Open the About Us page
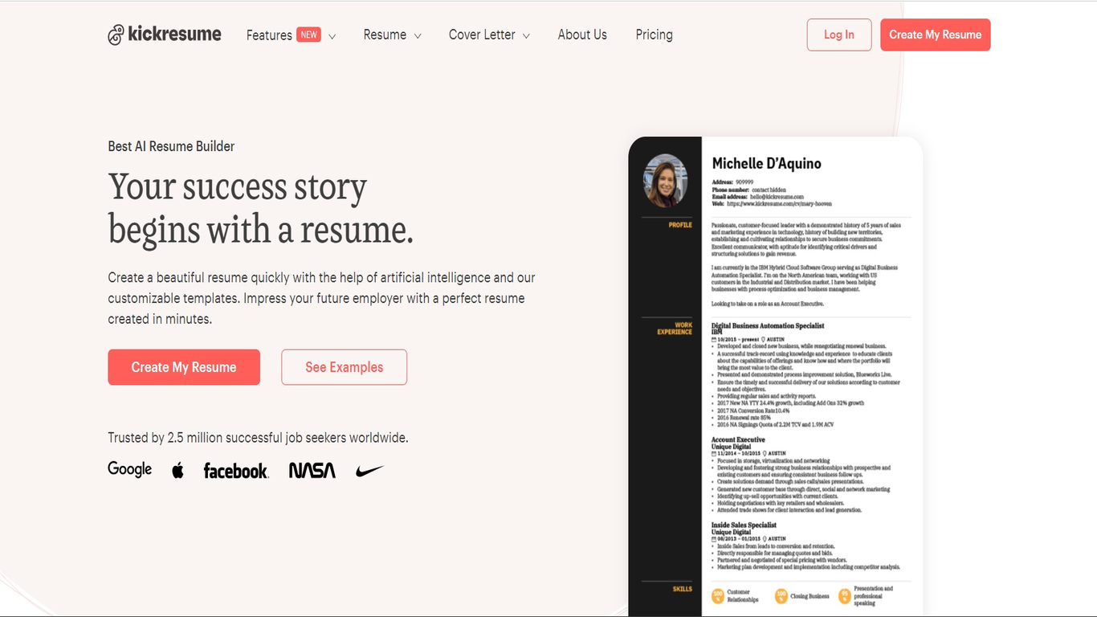The height and width of the screenshot is (617, 1097). point(581,35)
